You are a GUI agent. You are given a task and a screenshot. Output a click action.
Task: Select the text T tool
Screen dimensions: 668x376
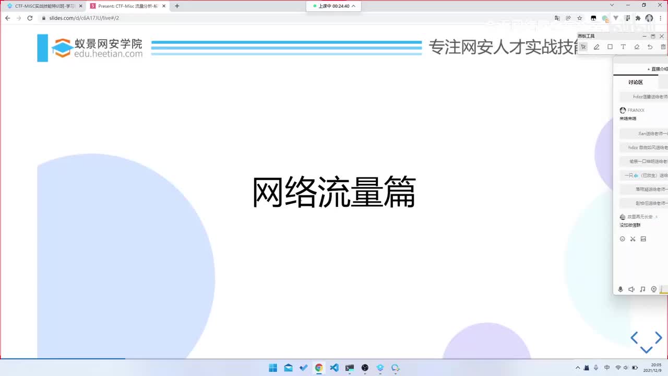pos(623,47)
